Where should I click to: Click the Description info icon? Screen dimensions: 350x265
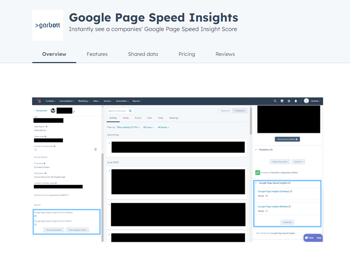[x=45, y=173]
